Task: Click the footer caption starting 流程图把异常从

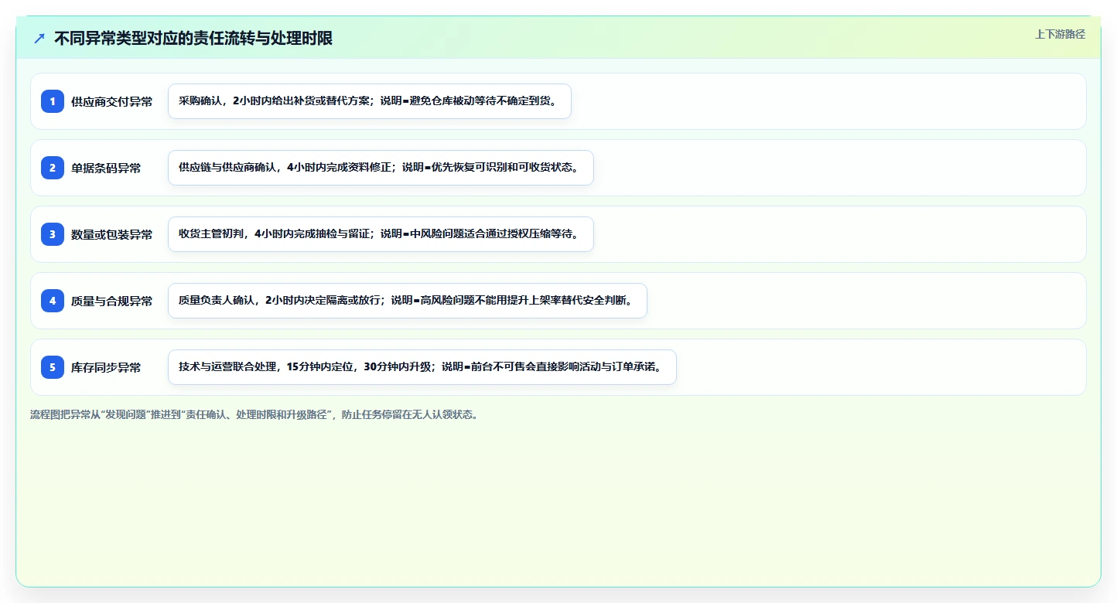Action: (x=254, y=414)
